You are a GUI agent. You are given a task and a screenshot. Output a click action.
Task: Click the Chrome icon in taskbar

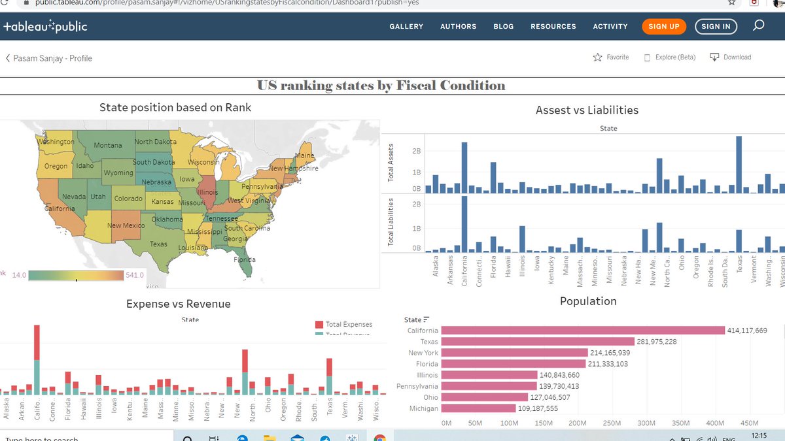379,438
